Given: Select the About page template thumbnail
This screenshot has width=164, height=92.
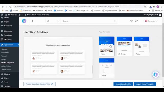Looking at the screenshot, I should (x=142, y=46).
